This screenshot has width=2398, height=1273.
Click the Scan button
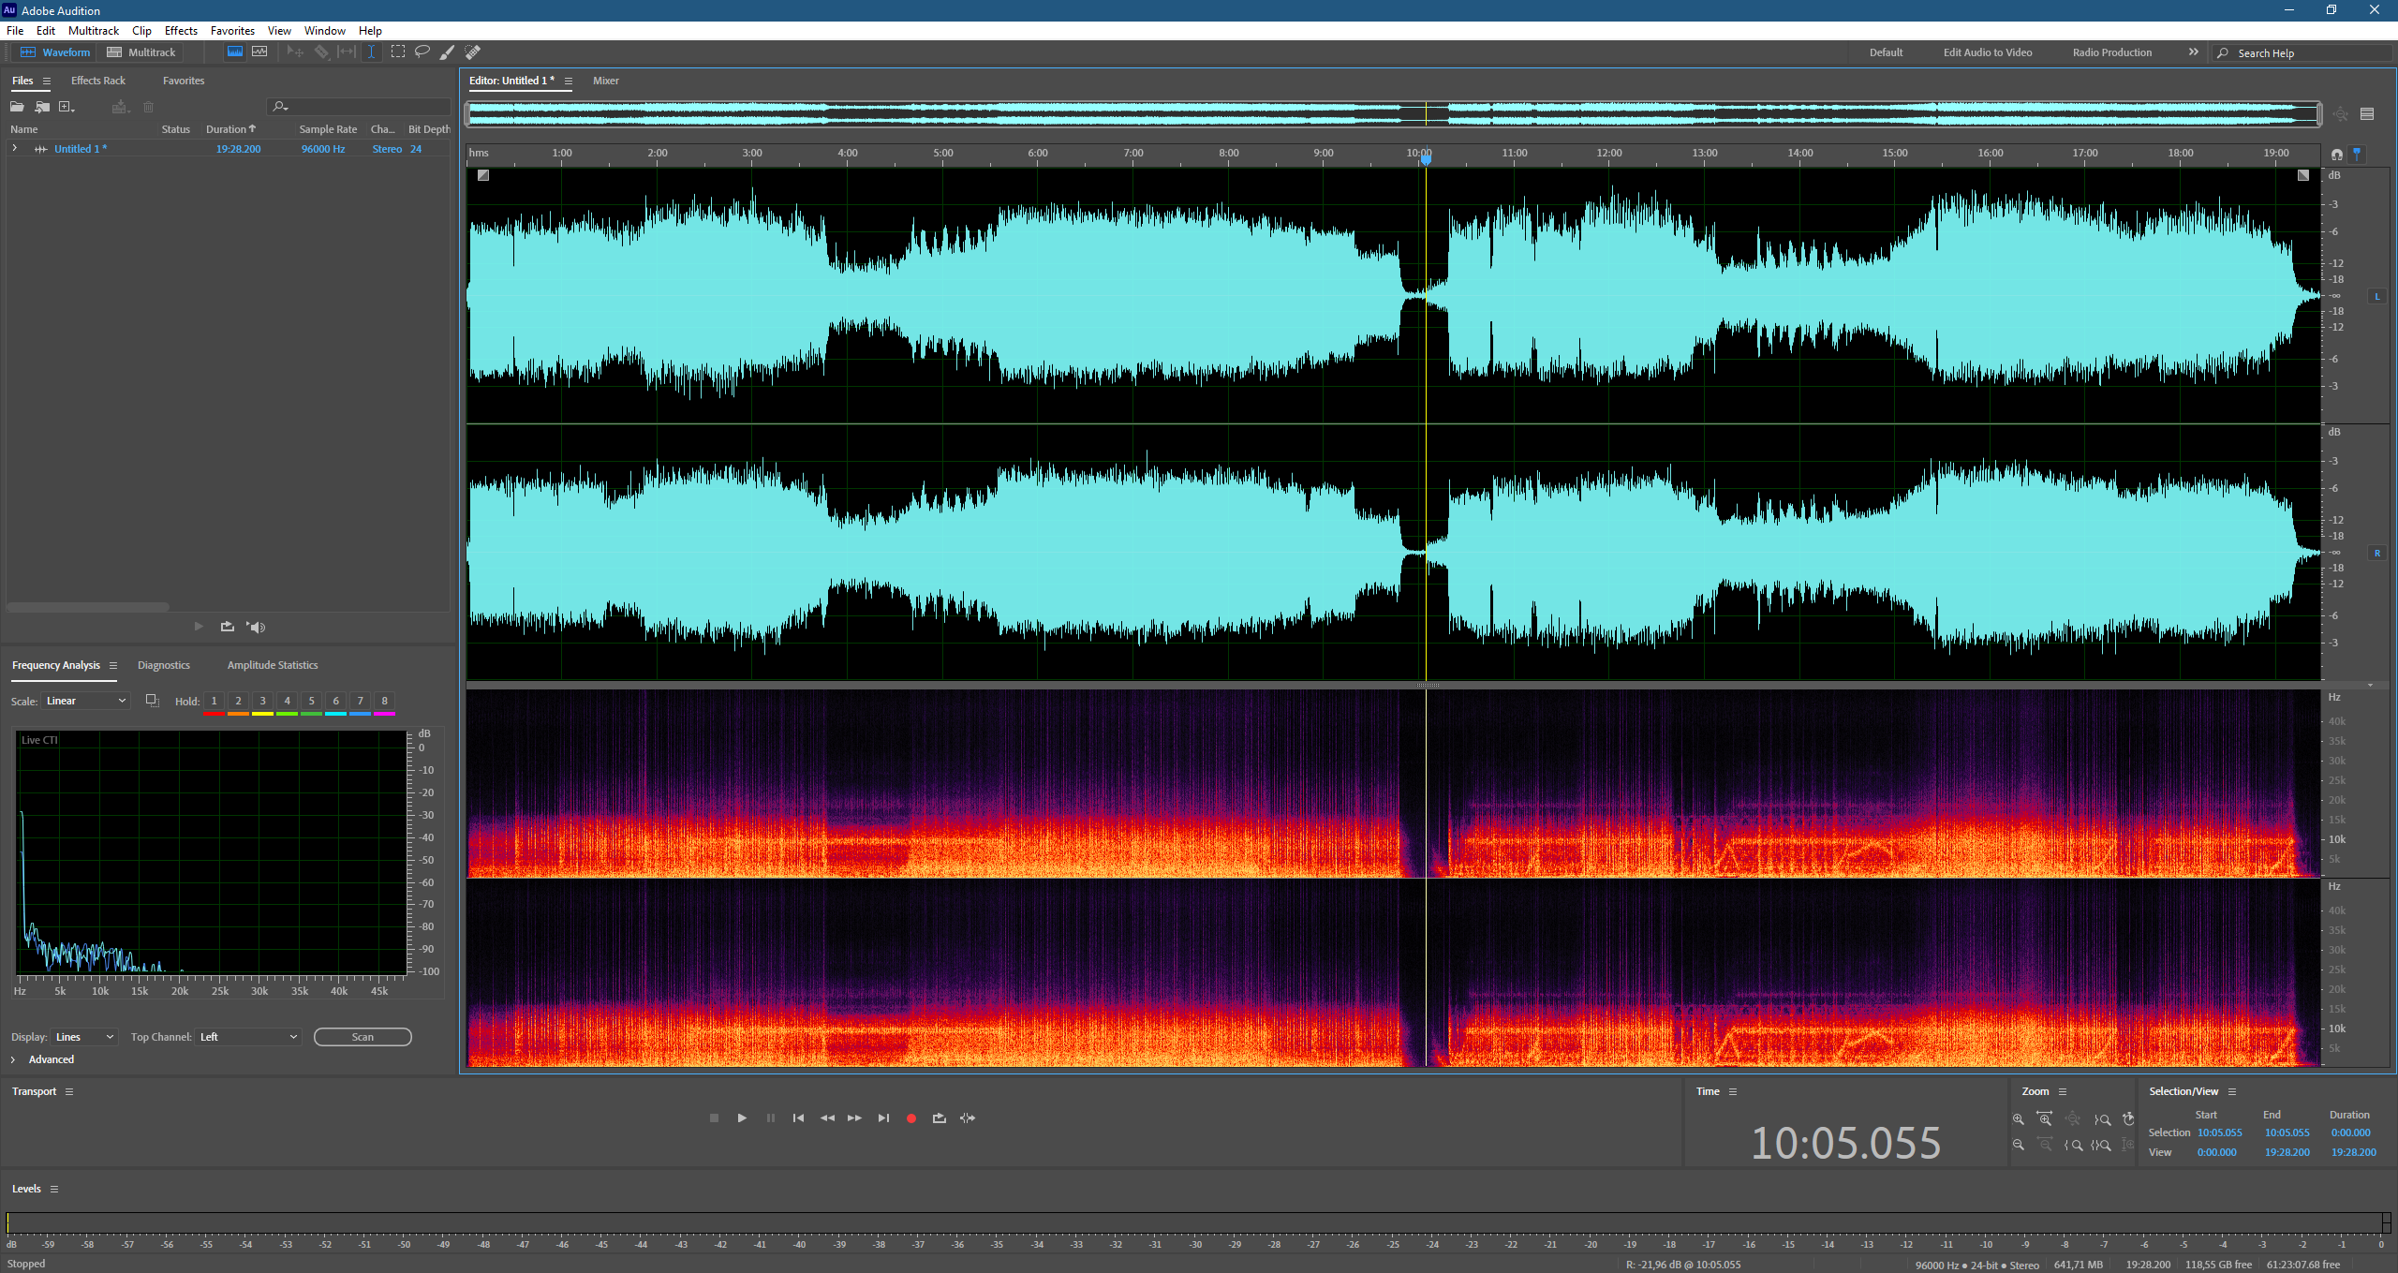(x=363, y=1037)
